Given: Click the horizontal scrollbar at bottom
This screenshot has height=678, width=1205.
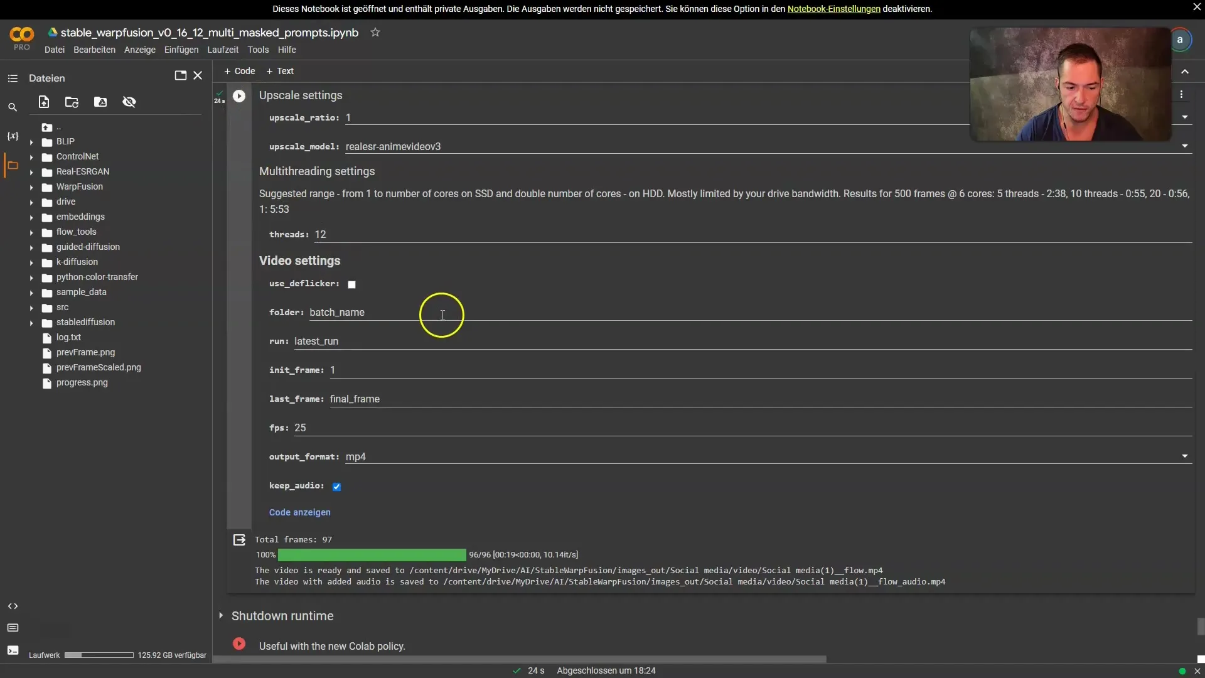Looking at the screenshot, I should (x=520, y=659).
